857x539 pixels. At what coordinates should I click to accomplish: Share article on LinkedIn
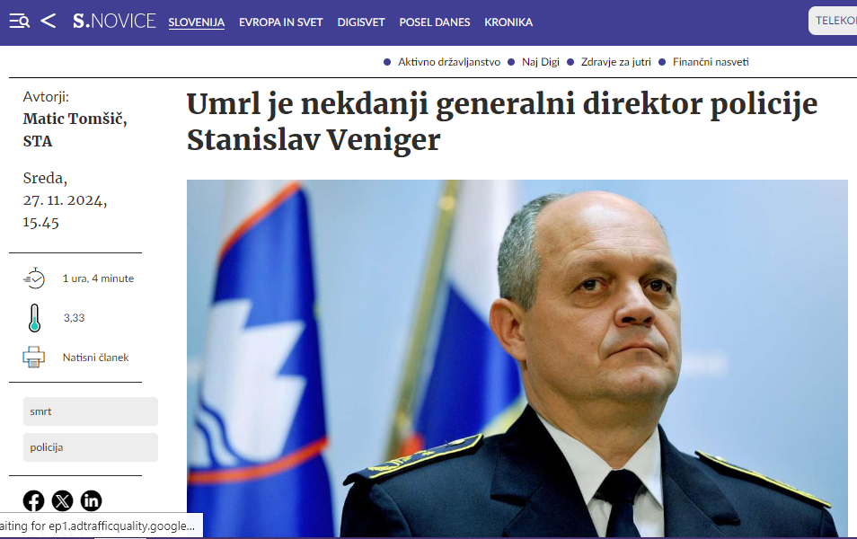92,500
